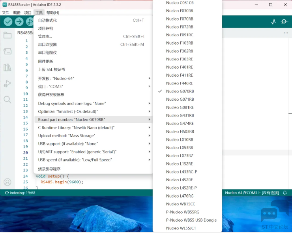Select Nucleo L476RG board part
Screen dimensions: 292x233
tap(187, 196)
